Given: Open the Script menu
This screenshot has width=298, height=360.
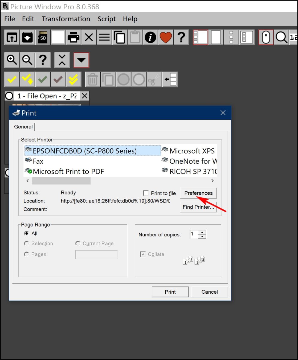Looking at the screenshot, I should [107, 19].
